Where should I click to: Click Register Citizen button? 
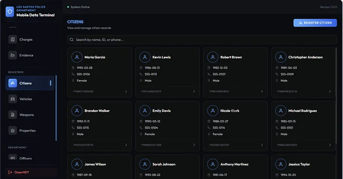click(x=315, y=23)
